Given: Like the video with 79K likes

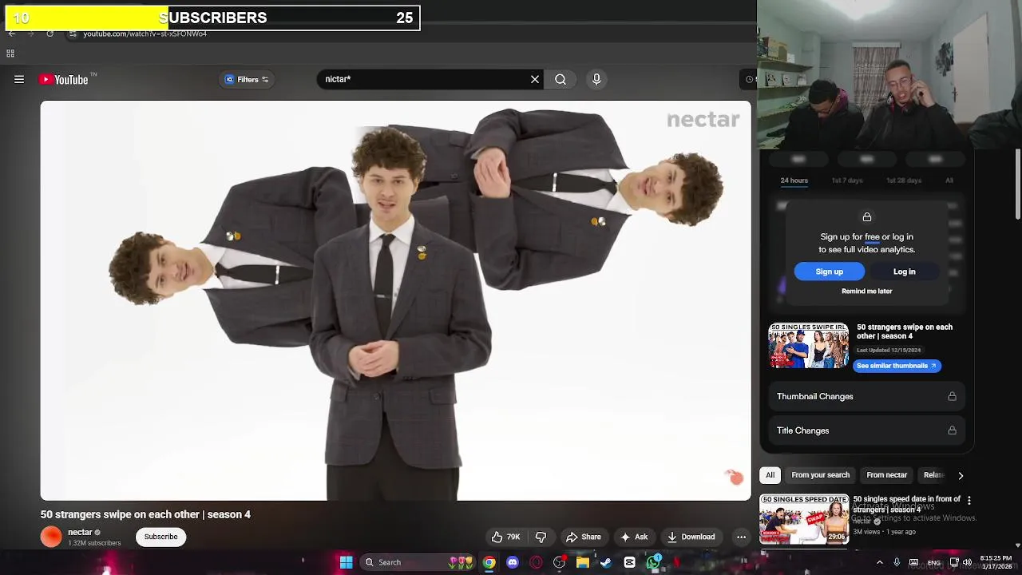Looking at the screenshot, I should pos(505,537).
